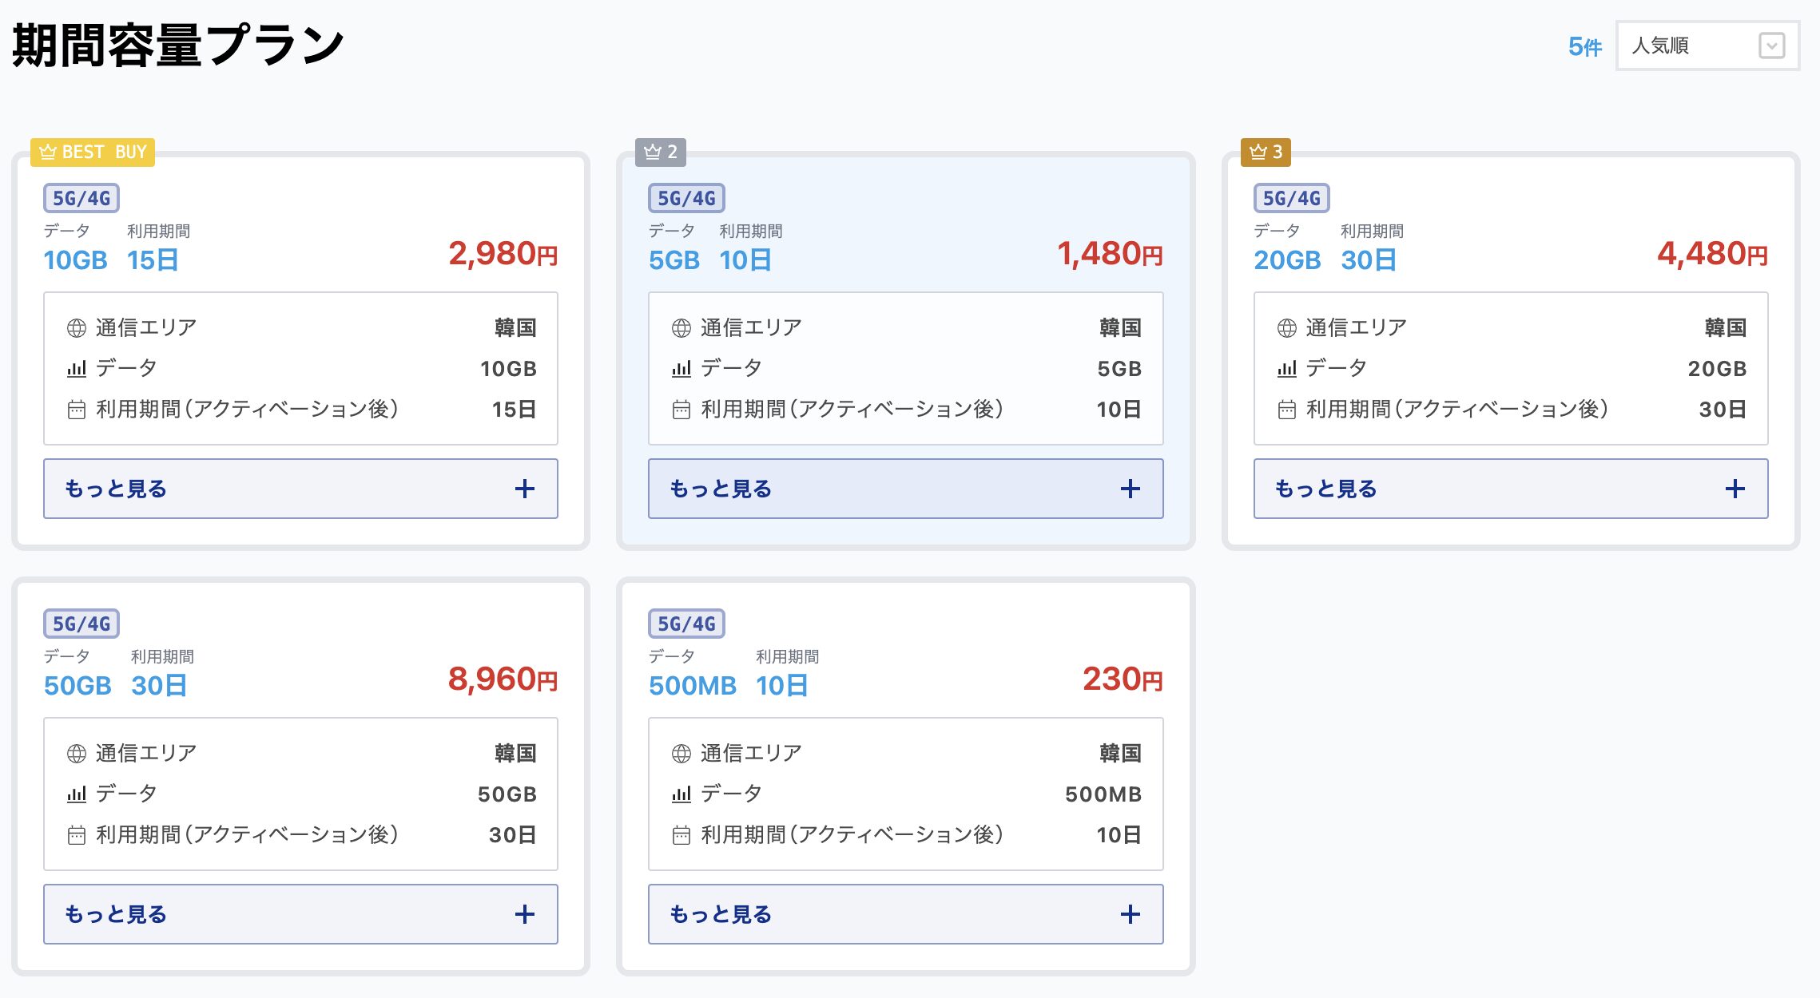This screenshot has width=1820, height=998.
Task: Click the plus icon on 10GB plan
Action: coord(524,489)
